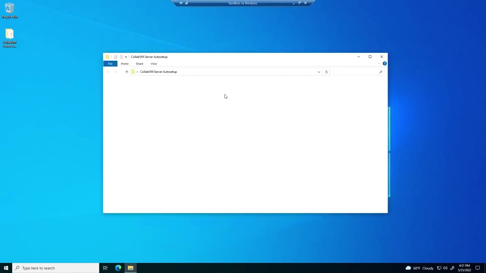This screenshot has height=273, width=486.
Task: Switch to the Share ribbon tab
Action: pyautogui.click(x=139, y=64)
